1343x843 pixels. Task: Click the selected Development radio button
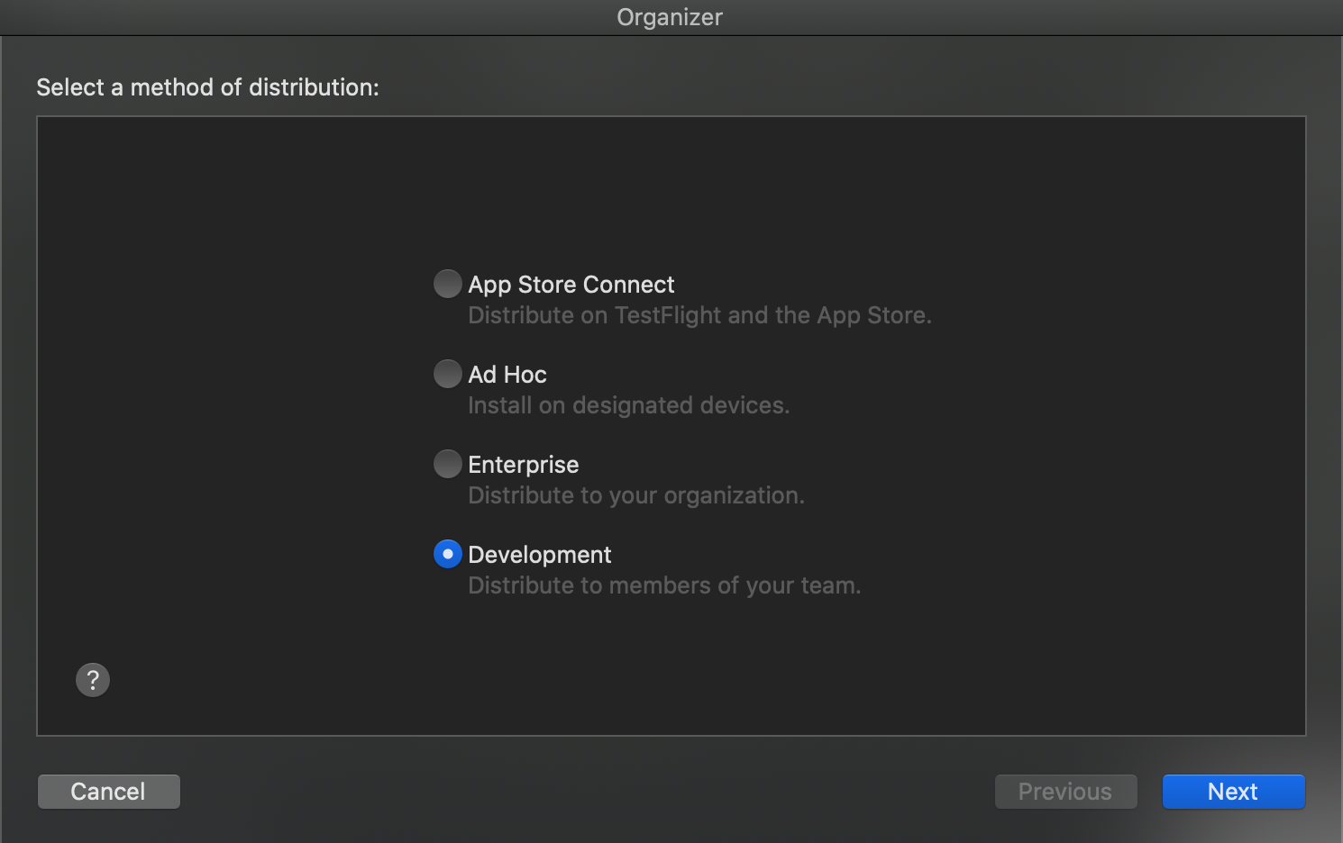pyautogui.click(x=448, y=554)
